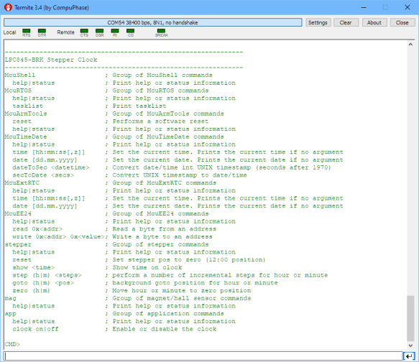Viewport: 419px width, 362px height.
Task: Close the Termite window with X
Action: coord(408,7)
